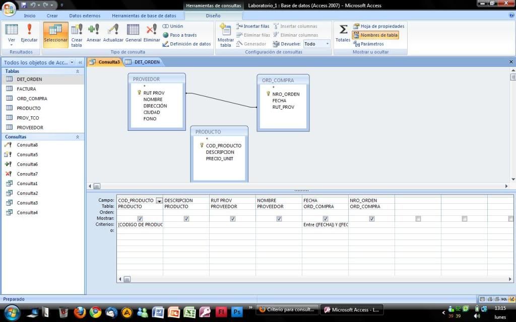Viewport: 516px width, 322px height.
Task: Uncheck Mostrar checkbox for COD_PRODUCTO column
Action: click(140, 219)
